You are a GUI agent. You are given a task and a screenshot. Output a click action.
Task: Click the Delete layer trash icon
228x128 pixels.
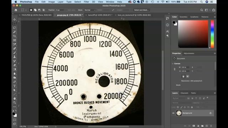tap(211, 126)
